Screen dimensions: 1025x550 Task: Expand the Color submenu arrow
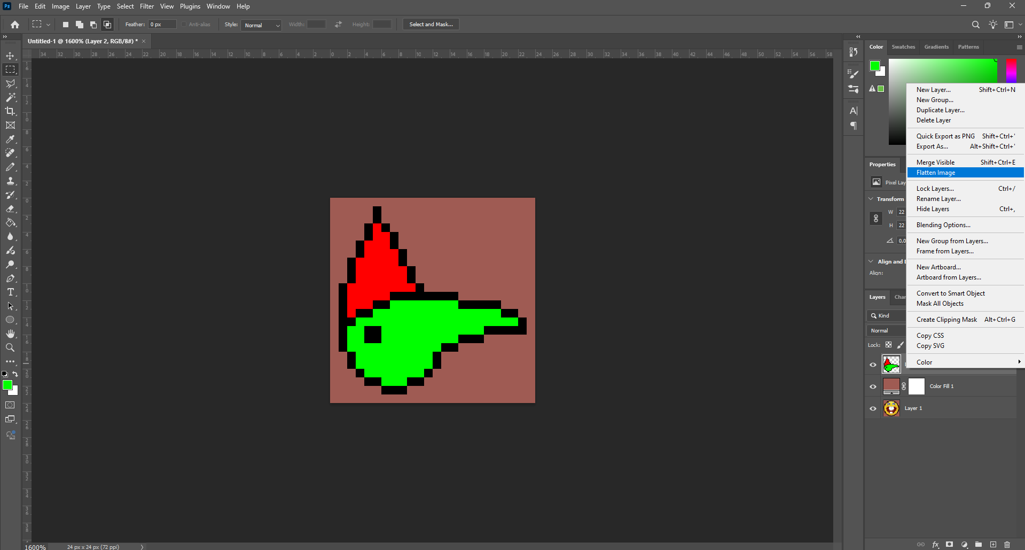[1019, 362]
